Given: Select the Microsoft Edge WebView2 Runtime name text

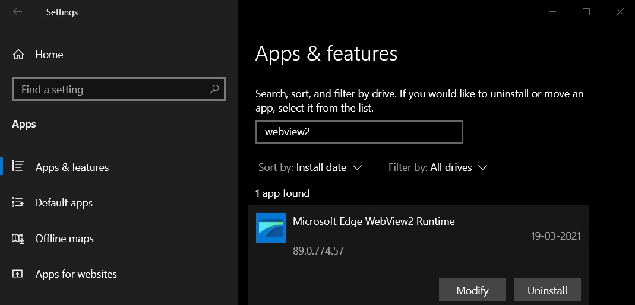Looking at the screenshot, I should 374,221.
